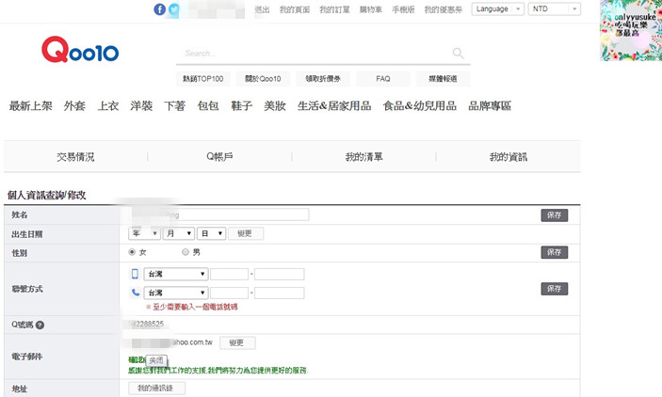Click 保存 button in the 姓名 row
Image resolution: width=662 pixels, height=397 pixels.
pos(555,215)
